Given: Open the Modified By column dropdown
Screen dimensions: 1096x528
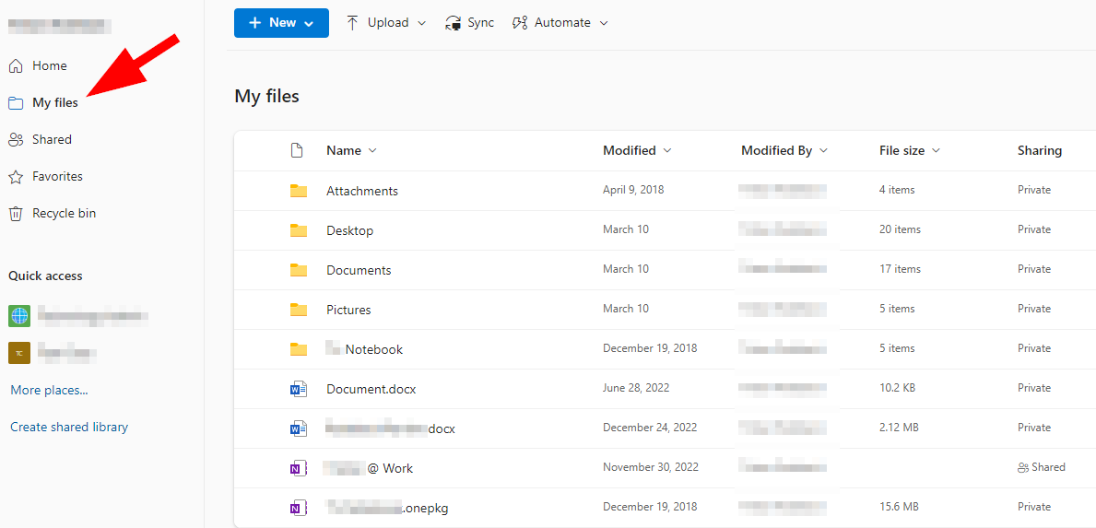Looking at the screenshot, I should click(x=823, y=151).
